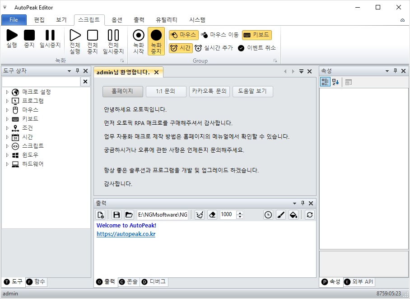Open quick access toolbar dropdown in title bar
410x299 pixels.
[5, 7]
